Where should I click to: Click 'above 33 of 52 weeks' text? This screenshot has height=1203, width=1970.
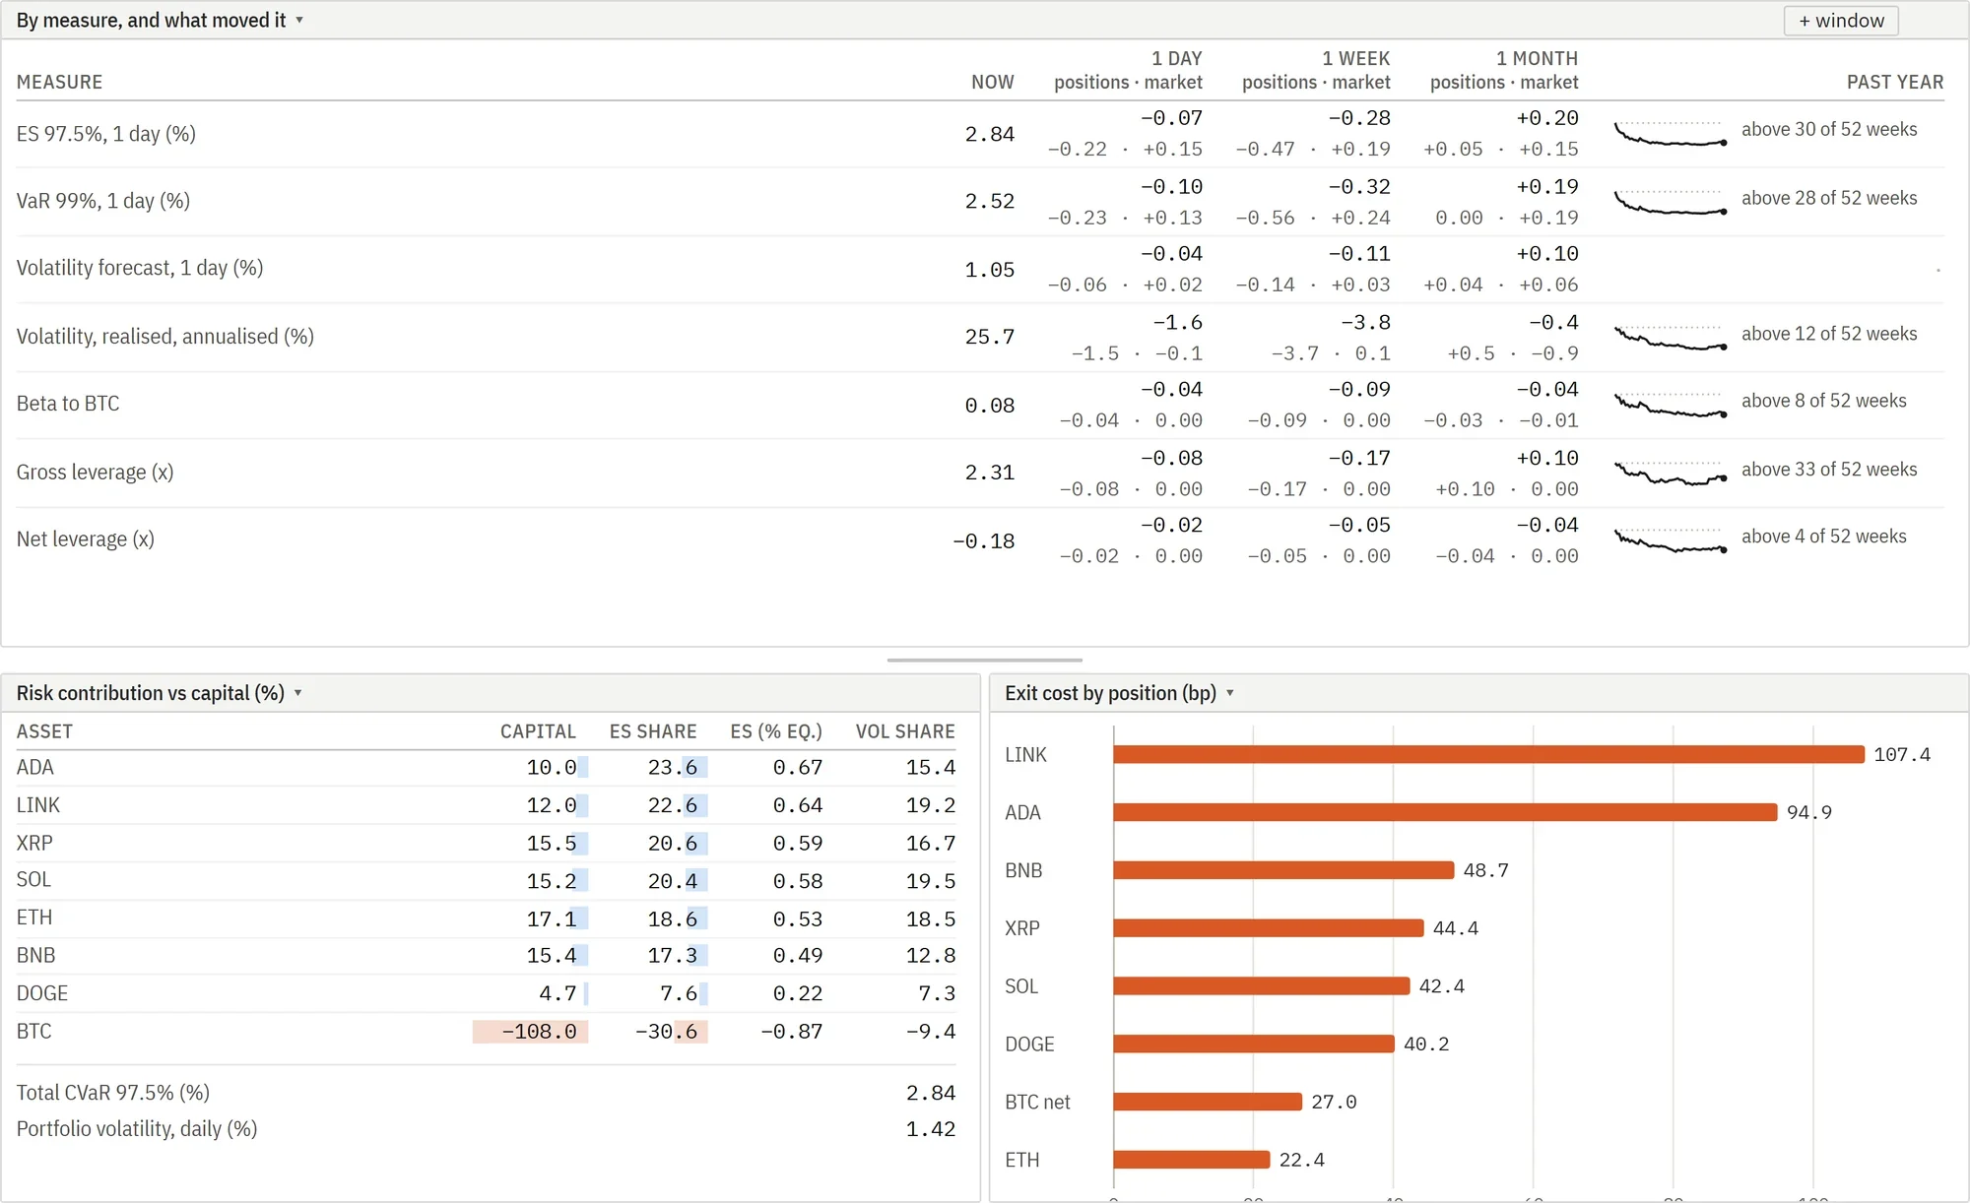(1829, 470)
